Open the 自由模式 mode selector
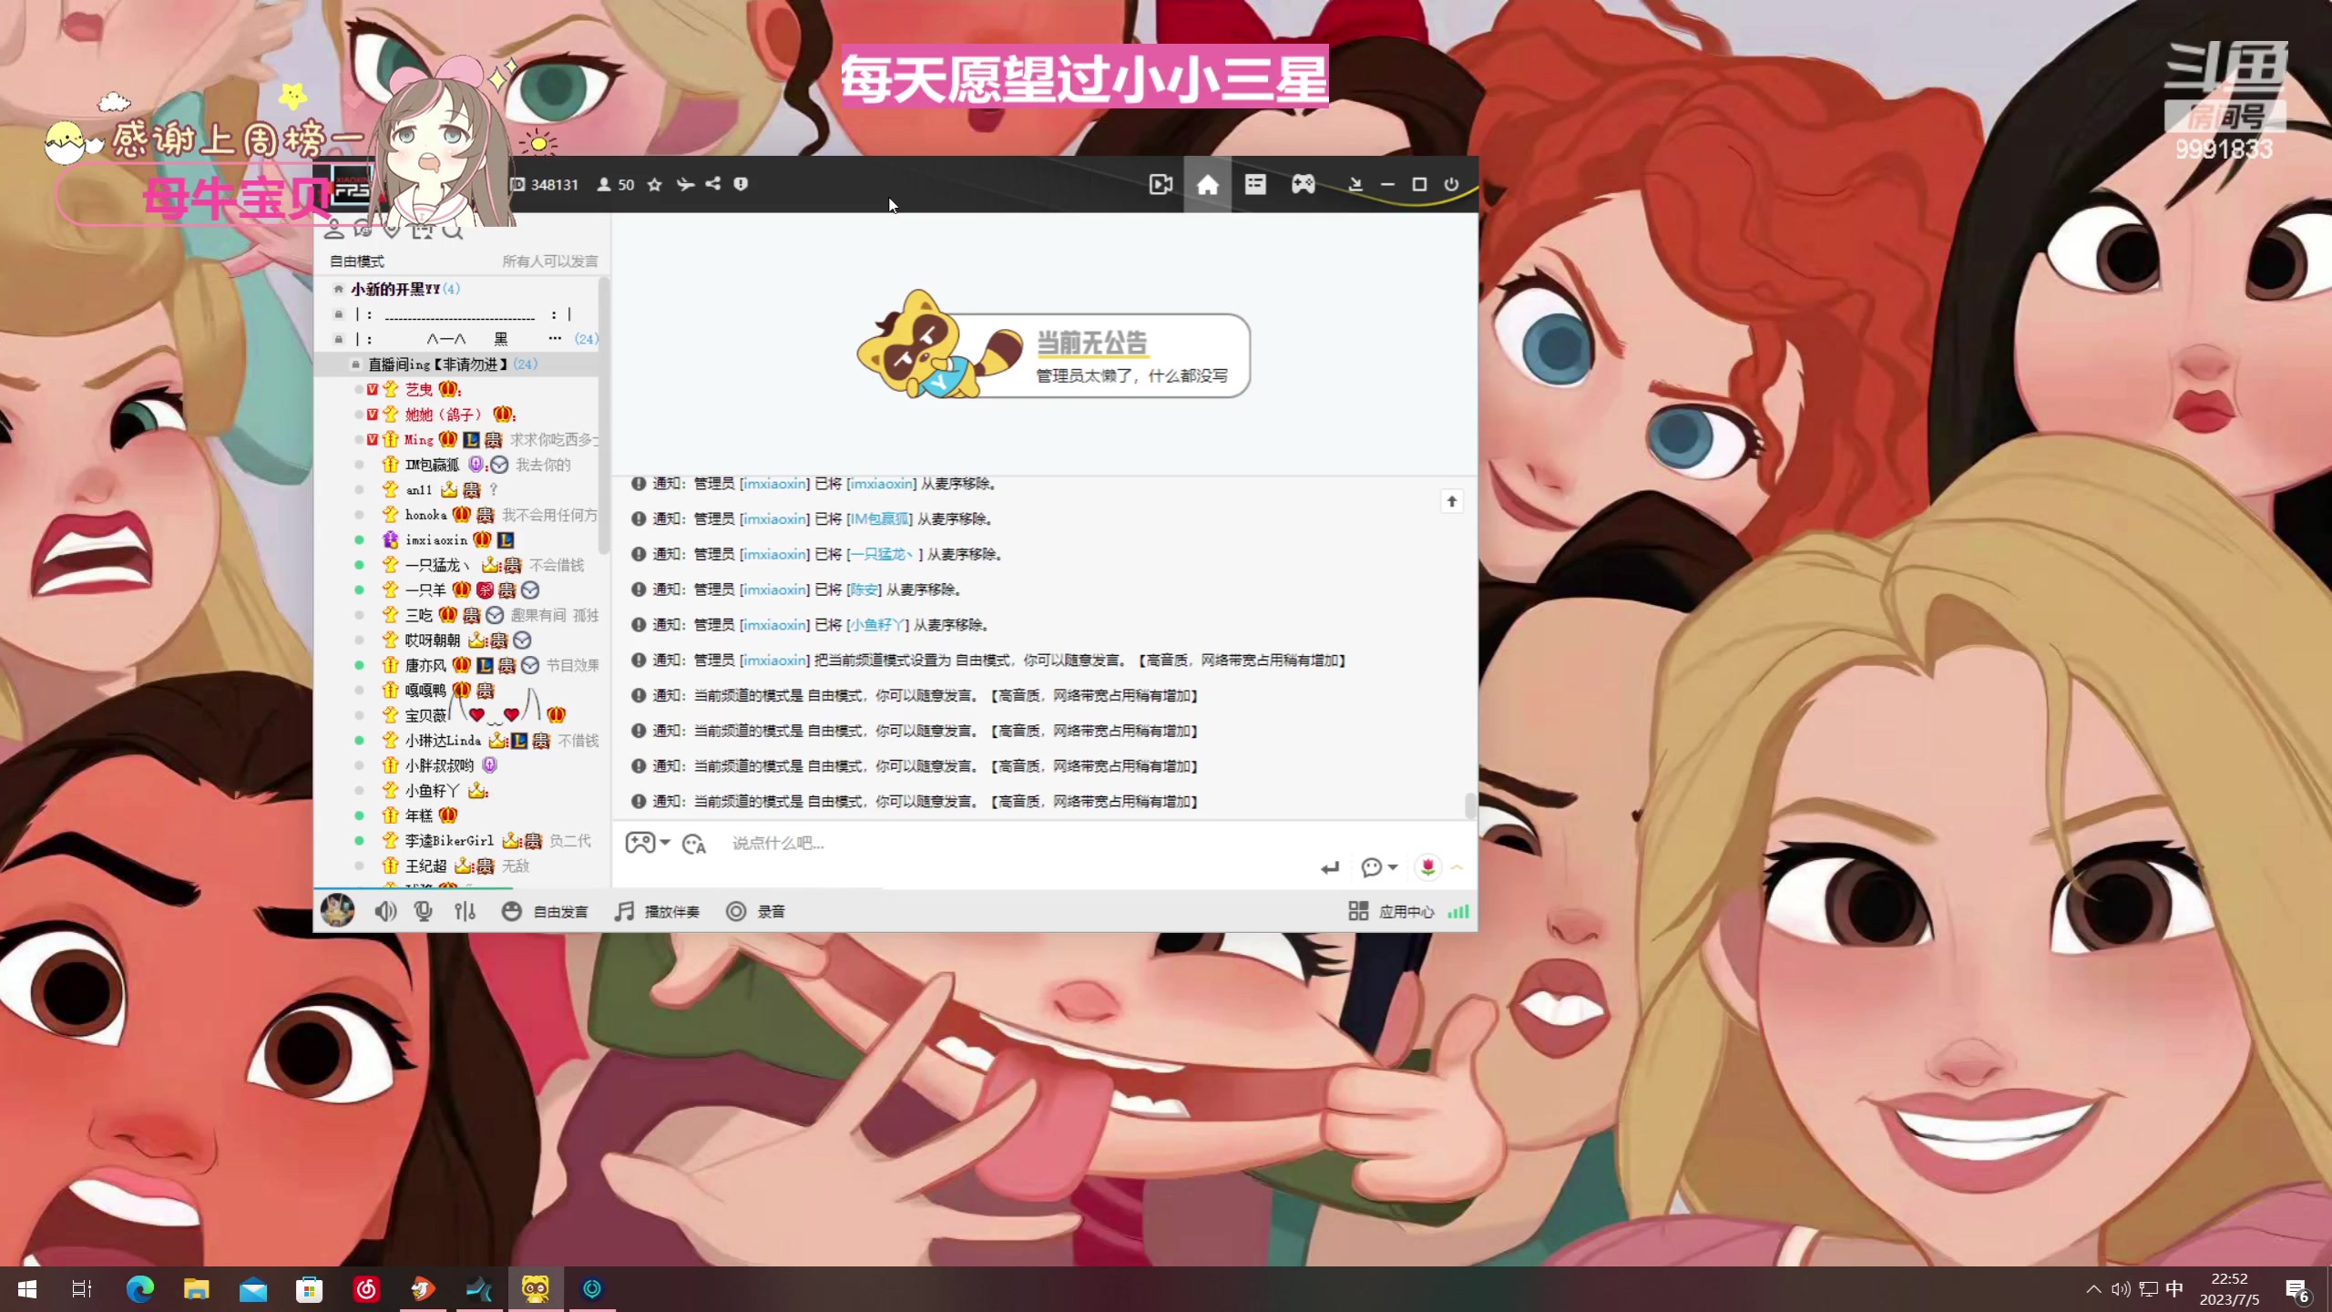 pos(356,261)
